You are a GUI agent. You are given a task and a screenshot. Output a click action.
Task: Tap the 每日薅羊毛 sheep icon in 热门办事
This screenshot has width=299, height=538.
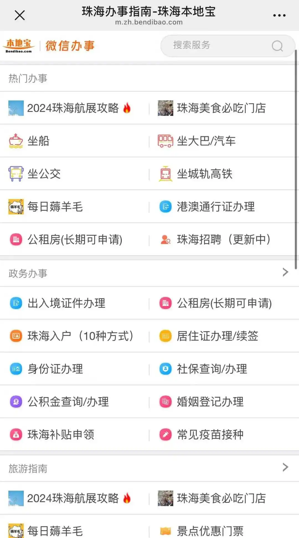(x=16, y=207)
